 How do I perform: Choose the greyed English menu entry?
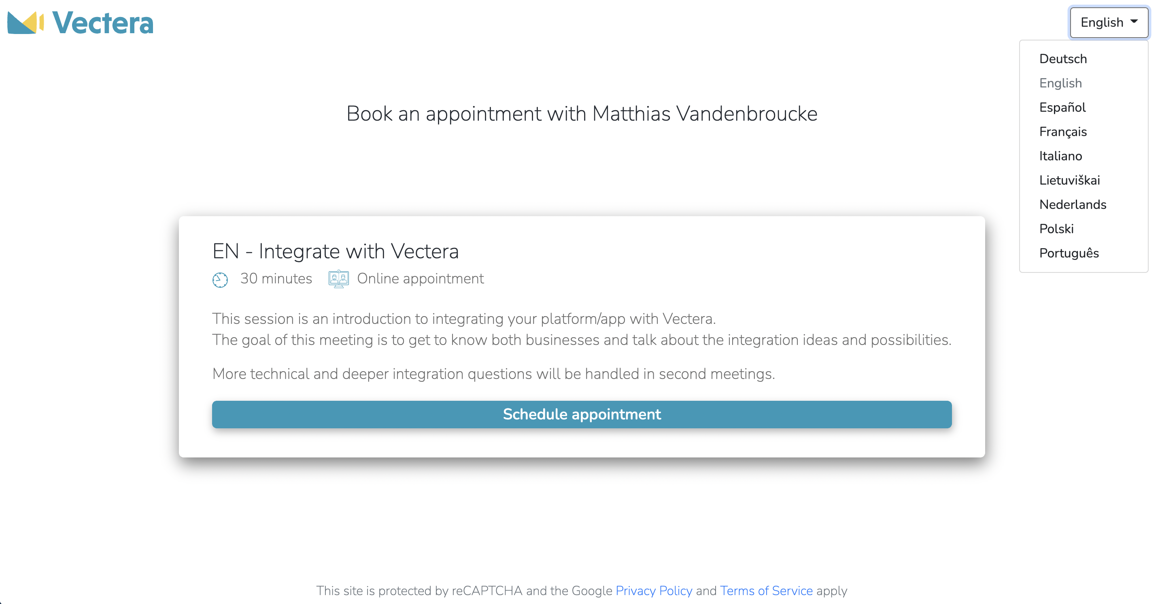[1060, 83]
